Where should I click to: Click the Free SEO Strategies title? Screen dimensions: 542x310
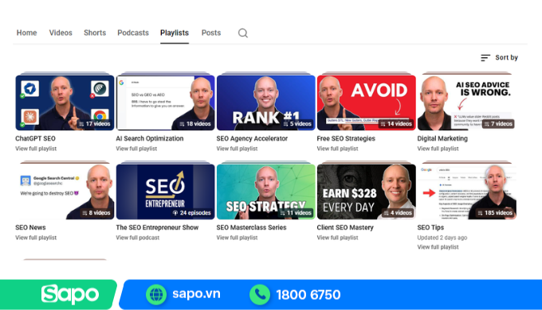[x=346, y=138]
